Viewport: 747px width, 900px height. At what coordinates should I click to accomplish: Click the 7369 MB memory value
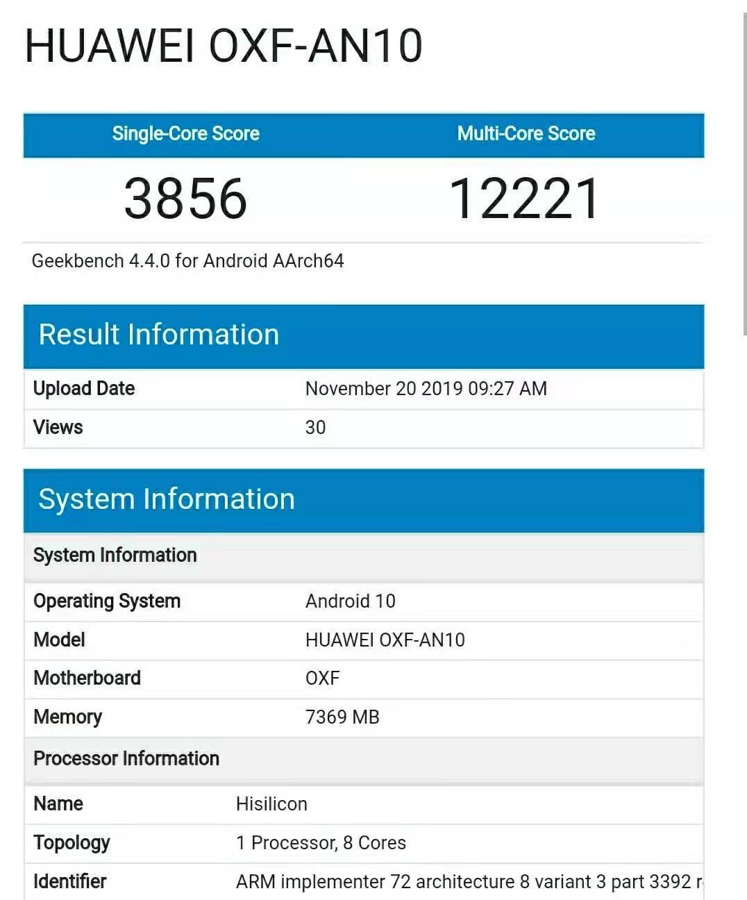[x=342, y=717]
